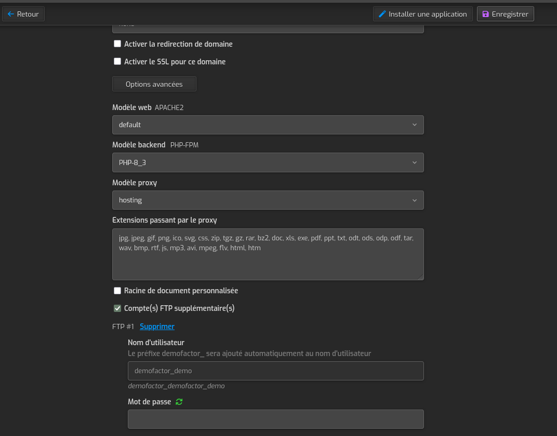This screenshot has width=557, height=436.
Task: Click the FTP username input field
Action: point(275,371)
